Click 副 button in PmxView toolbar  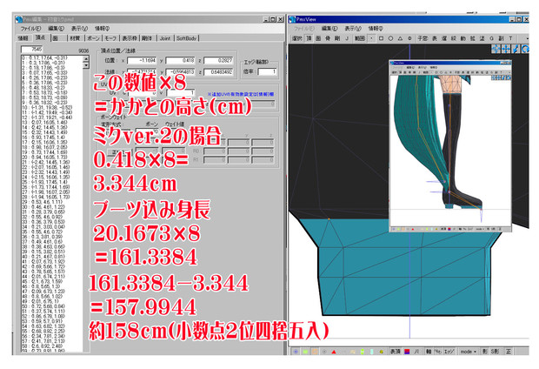502,38
